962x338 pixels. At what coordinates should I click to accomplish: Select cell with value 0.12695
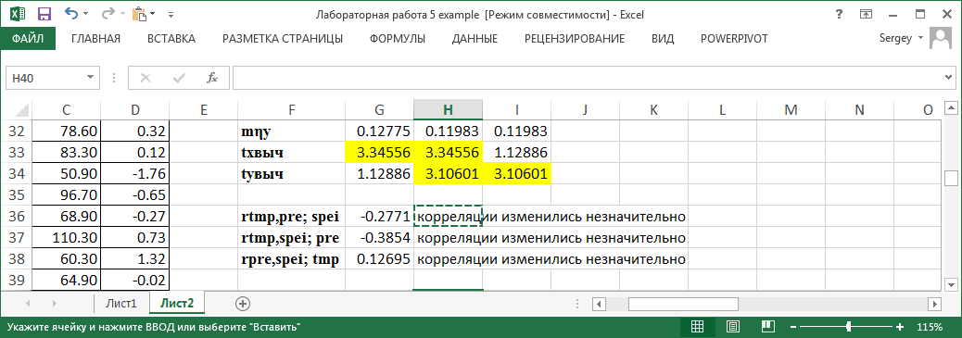click(379, 259)
